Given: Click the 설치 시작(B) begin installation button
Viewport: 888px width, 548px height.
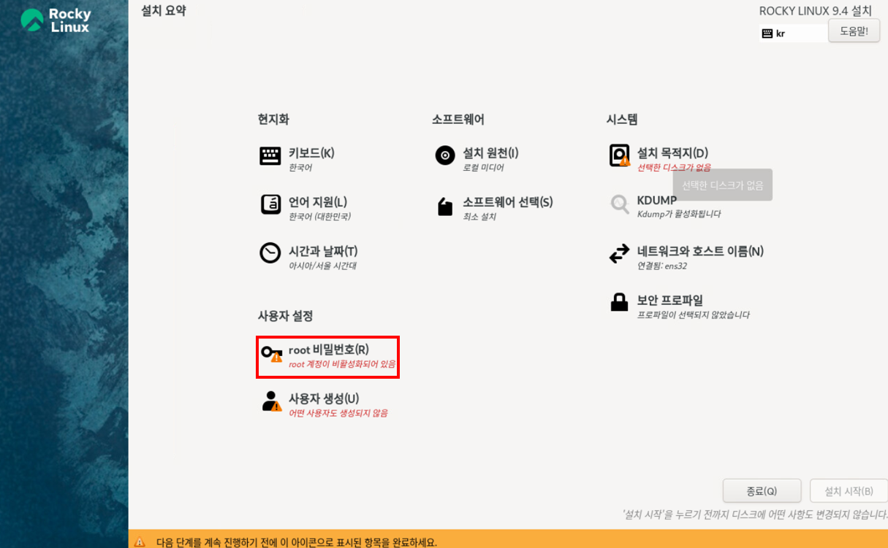Looking at the screenshot, I should pos(849,491).
